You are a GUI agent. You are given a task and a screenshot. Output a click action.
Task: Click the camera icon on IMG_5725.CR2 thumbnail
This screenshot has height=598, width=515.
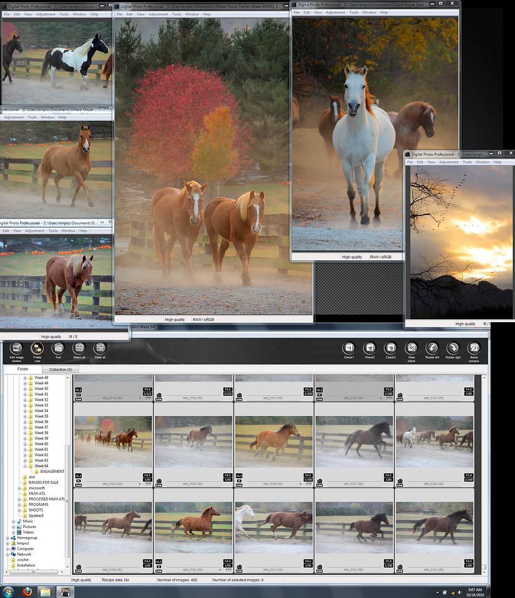[x=159, y=482]
